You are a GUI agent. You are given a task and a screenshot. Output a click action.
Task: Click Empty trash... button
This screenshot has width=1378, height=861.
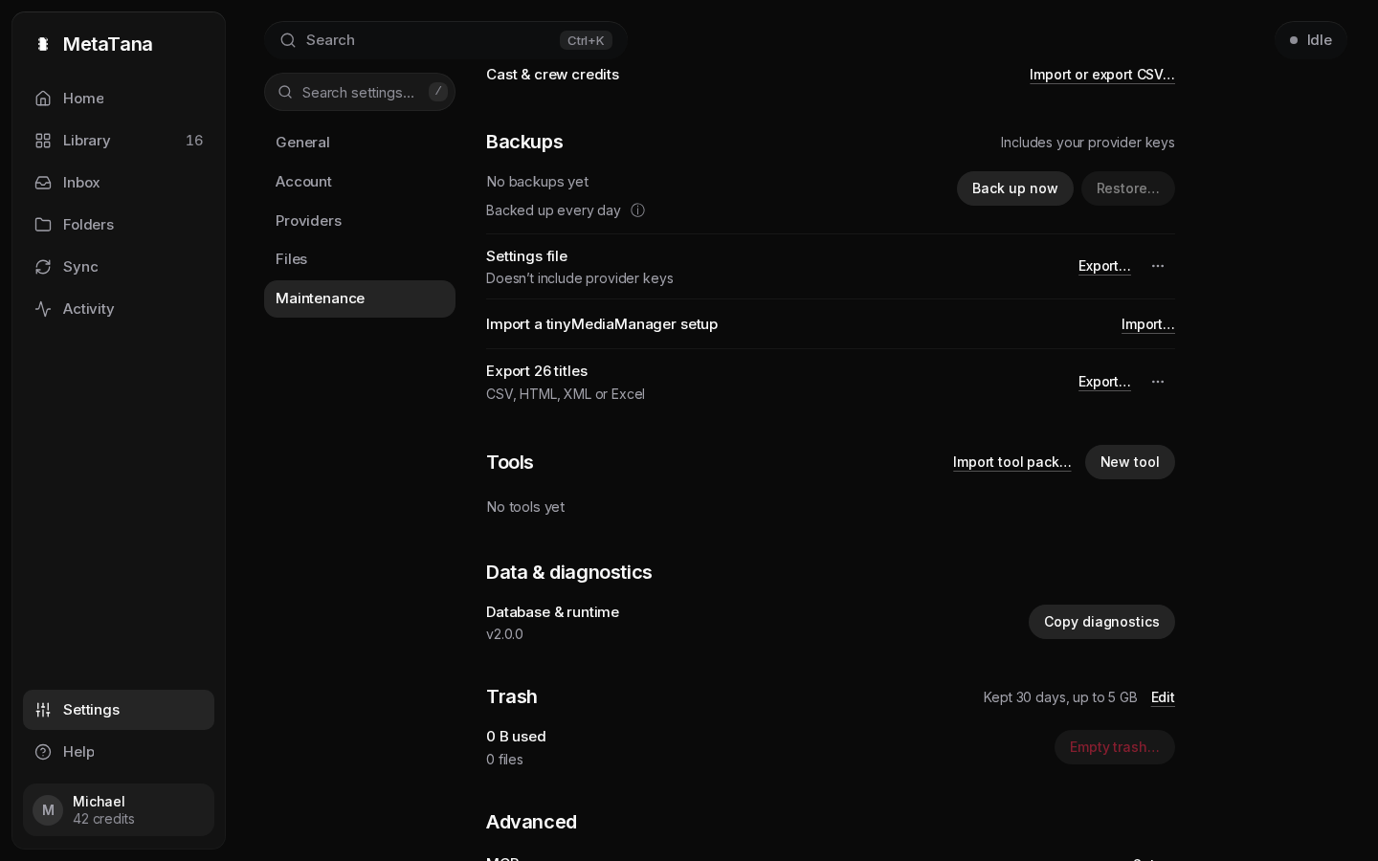pyautogui.click(x=1115, y=747)
